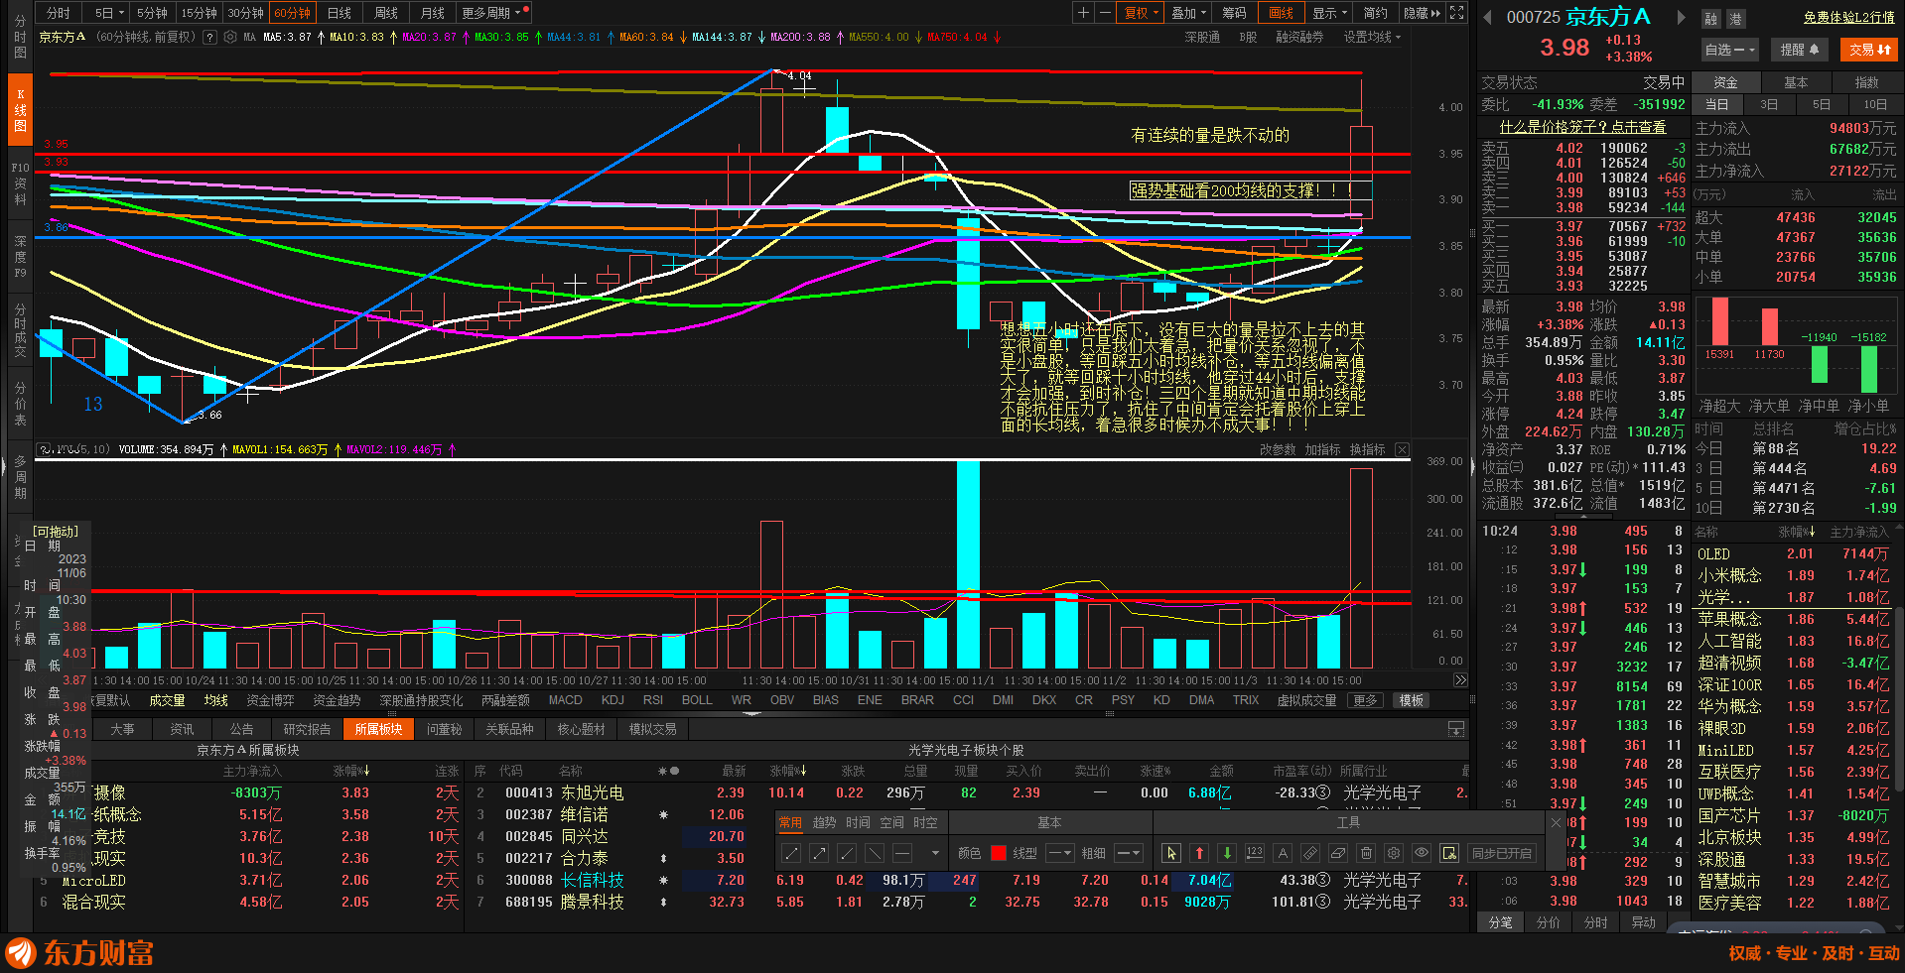Open moving average settings gear

click(x=230, y=38)
